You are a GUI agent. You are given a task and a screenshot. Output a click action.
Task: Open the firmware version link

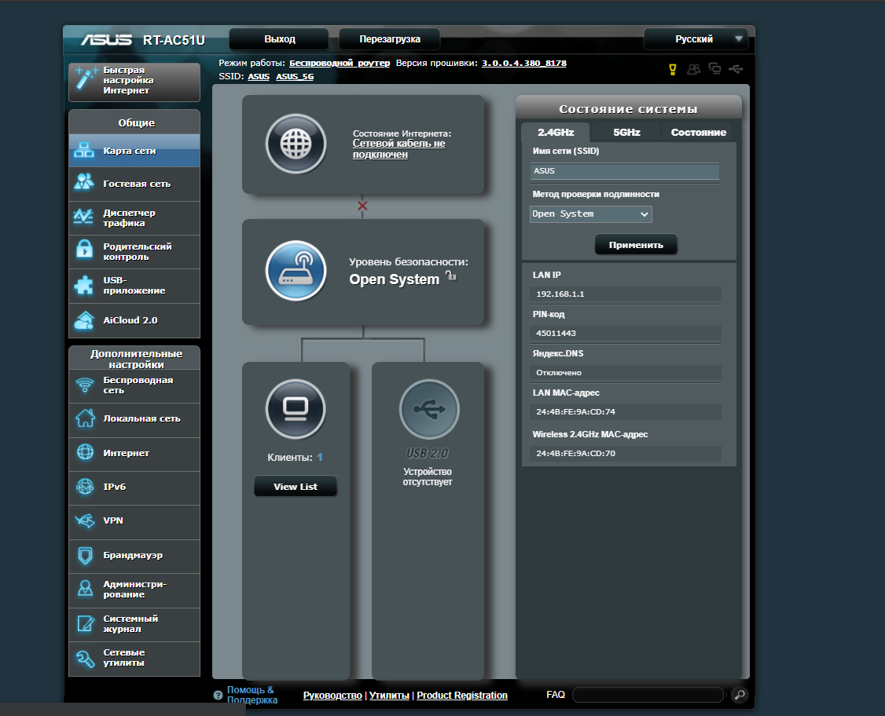click(523, 63)
